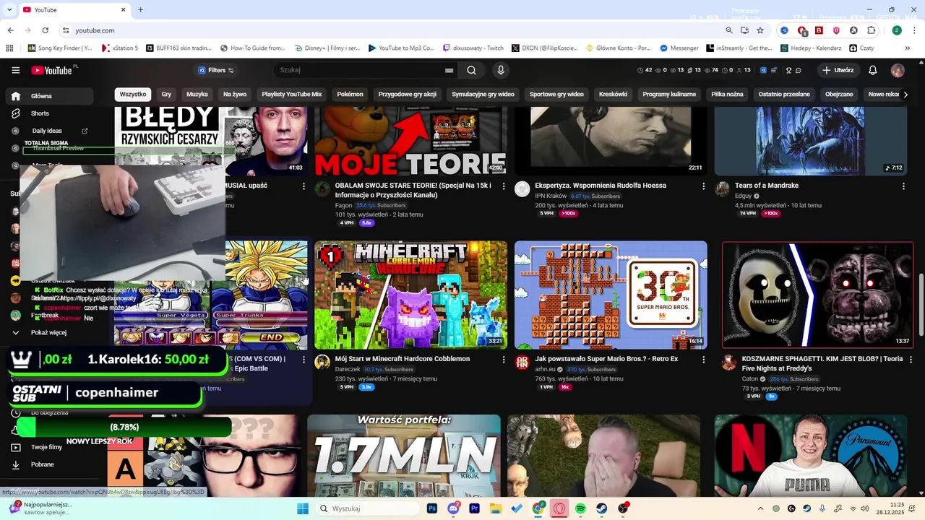
Task: Open the Minecraft Cobblemon Hardcore thumbnail
Action: pyautogui.click(x=410, y=295)
